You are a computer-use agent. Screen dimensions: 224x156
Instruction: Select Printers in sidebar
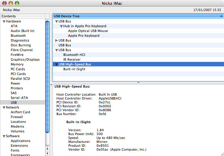tap(17, 88)
